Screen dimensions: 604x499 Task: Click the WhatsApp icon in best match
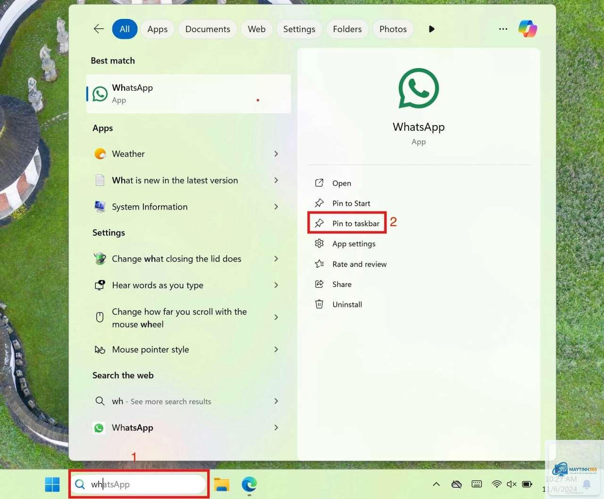(x=100, y=93)
